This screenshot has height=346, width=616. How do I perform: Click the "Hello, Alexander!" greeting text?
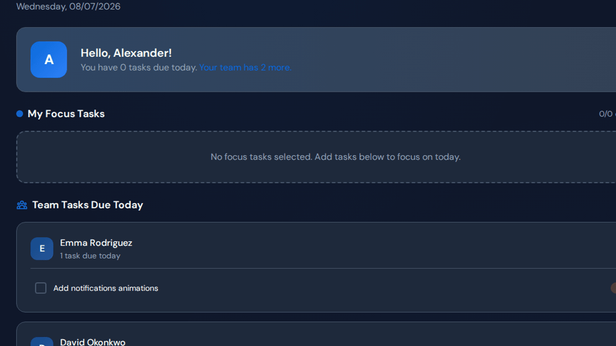[126, 53]
